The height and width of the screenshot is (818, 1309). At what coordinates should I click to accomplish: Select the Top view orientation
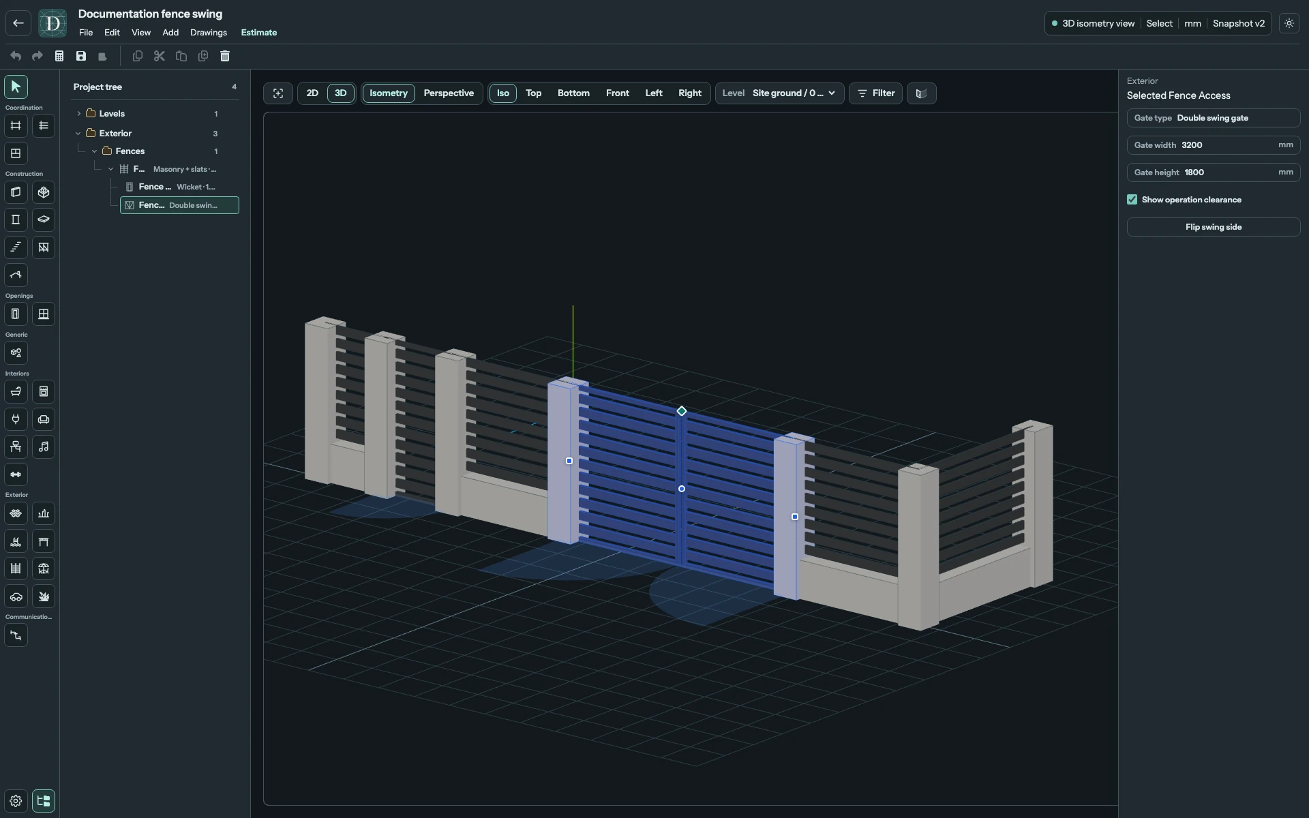click(534, 93)
